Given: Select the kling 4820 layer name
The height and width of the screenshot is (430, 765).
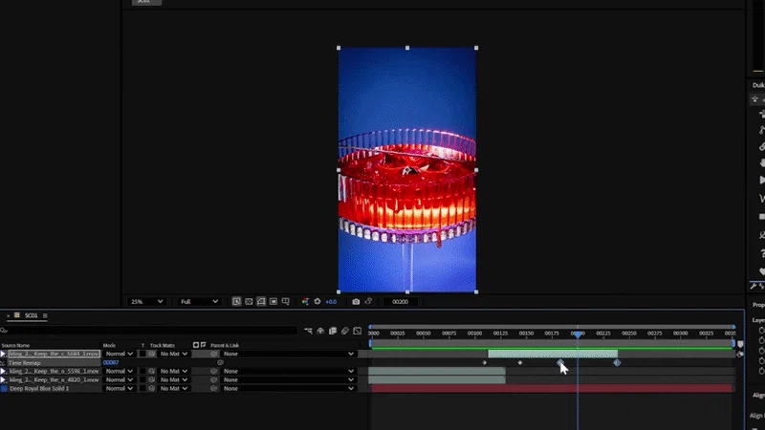Looking at the screenshot, I should point(55,379).
